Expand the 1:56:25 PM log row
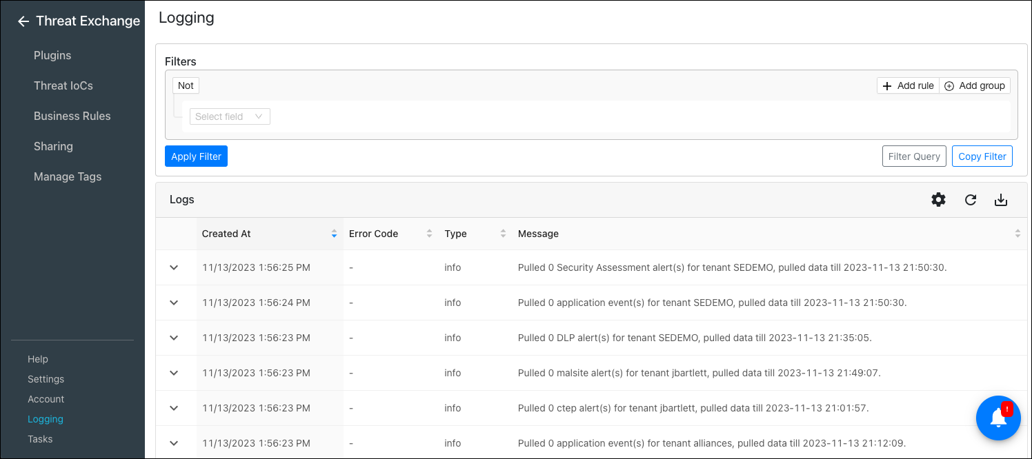Viewport: 1032px width, 459px height. point(174,267)
